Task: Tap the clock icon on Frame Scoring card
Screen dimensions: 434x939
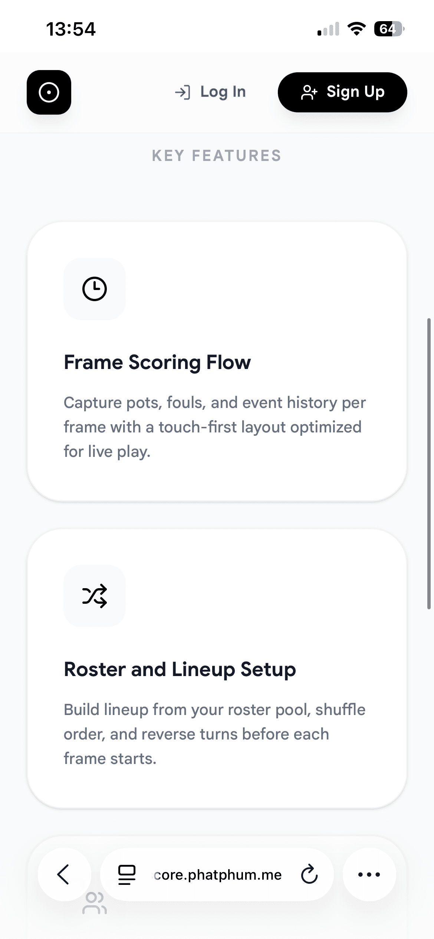Action: 95,289
